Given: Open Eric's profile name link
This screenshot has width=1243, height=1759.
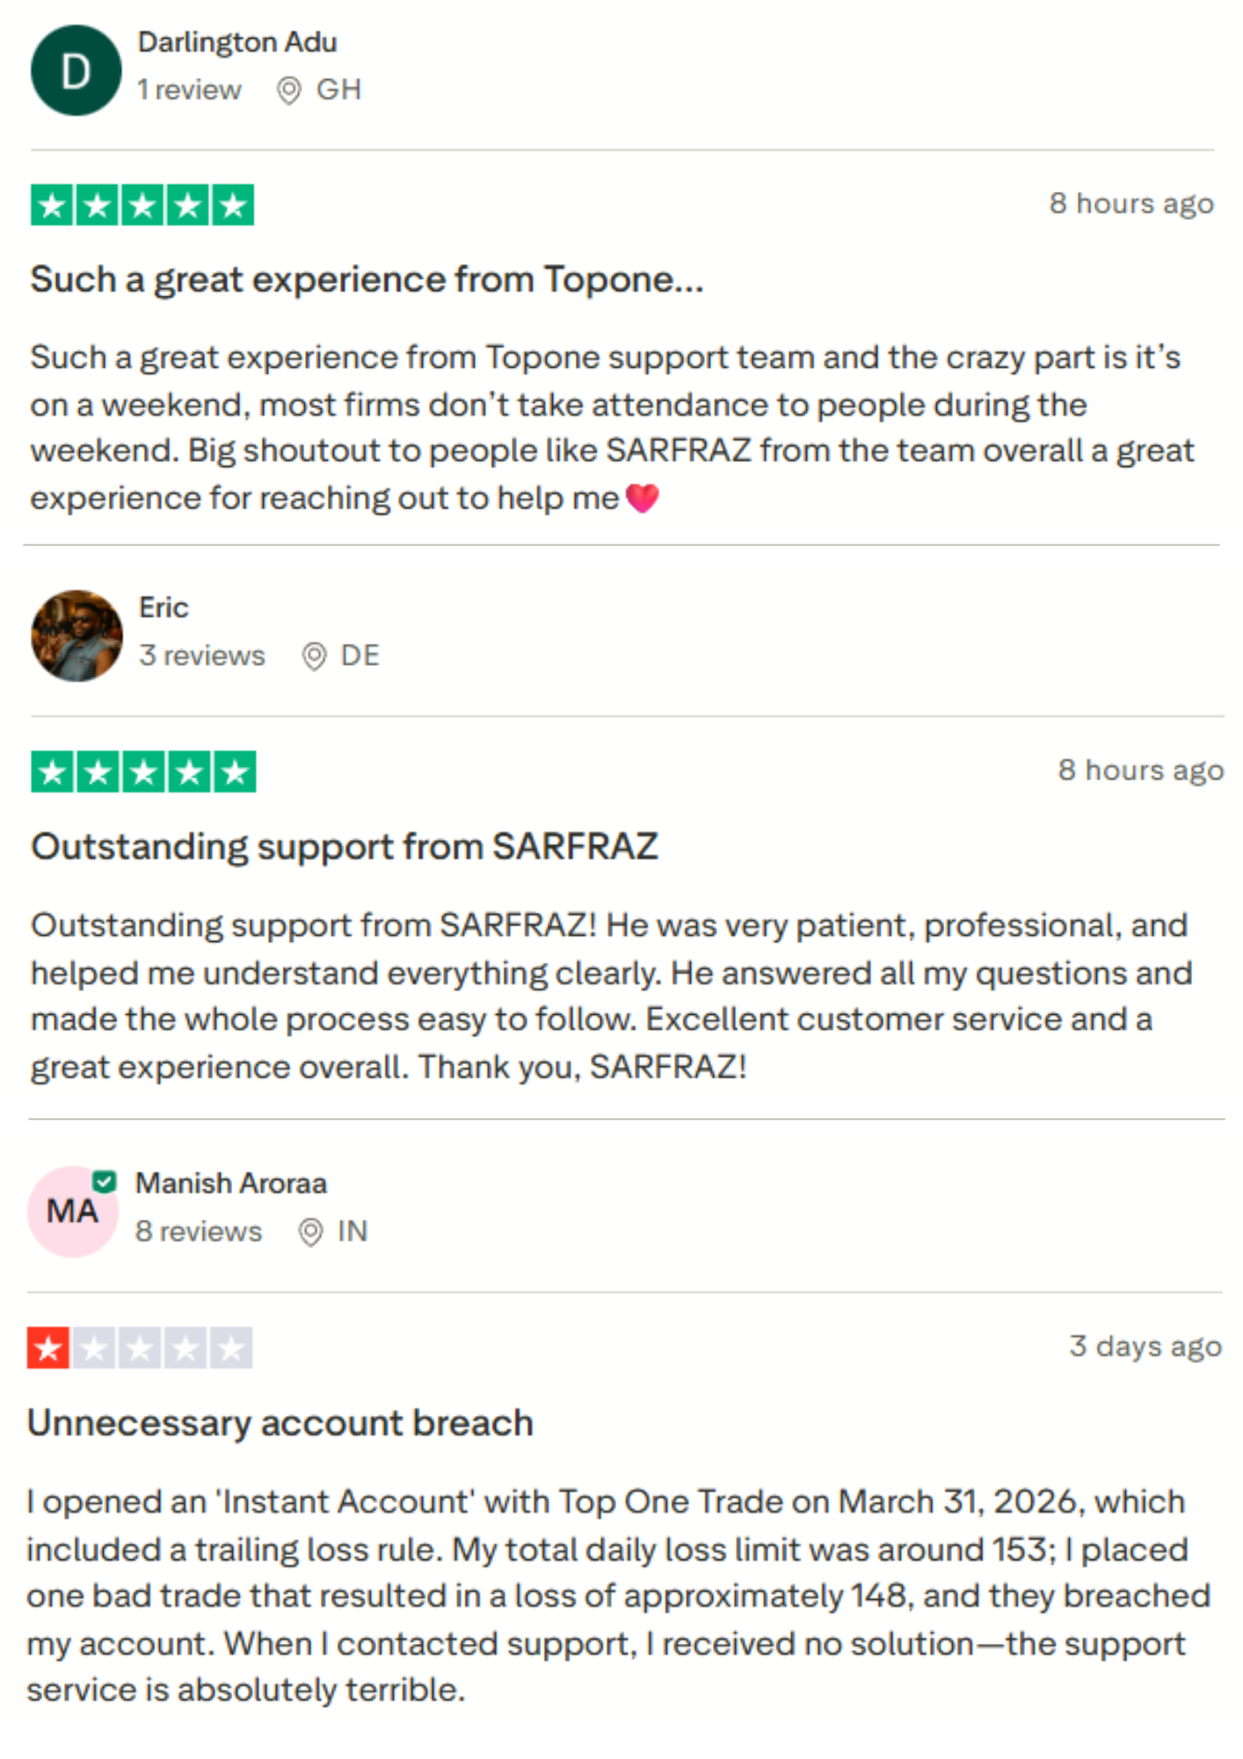Looking at the screenshot, I should [164, 608].
